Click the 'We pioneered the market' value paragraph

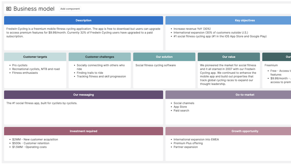pyautogui.click(x=228, y=74)
